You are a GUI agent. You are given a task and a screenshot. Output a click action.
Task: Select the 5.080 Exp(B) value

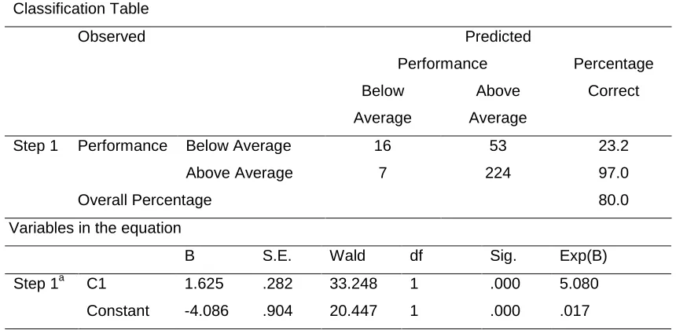(x=579, y=284)
